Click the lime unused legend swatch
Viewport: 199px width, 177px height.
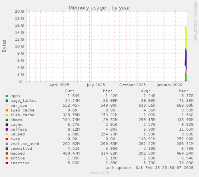point(7,134)
